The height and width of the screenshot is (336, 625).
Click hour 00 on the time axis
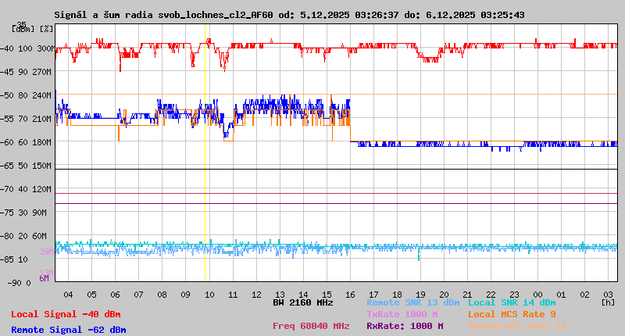538,295
